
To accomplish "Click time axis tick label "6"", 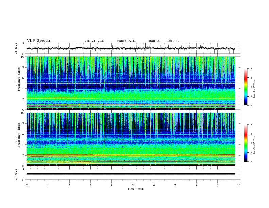I will tap(154, 185).
